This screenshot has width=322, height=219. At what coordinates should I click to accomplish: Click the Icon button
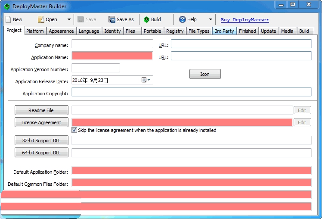205,74
